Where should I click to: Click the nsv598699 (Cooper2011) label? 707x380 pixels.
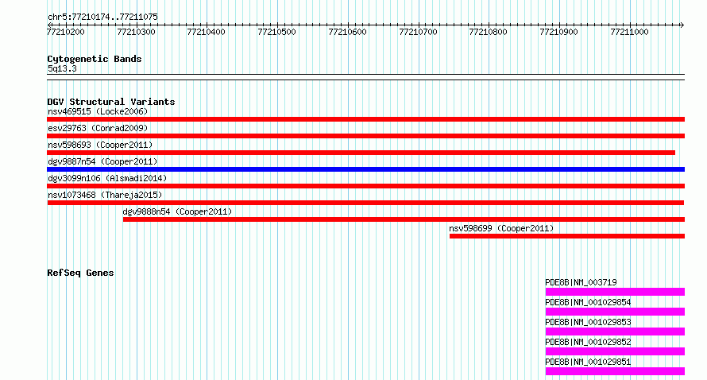(501, 228)
